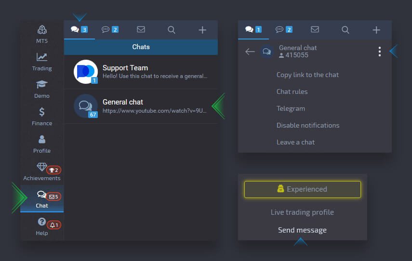This screenshot has width=412, height=261.
Task: Click Leave a chat
Action: [x=295, y=142]
